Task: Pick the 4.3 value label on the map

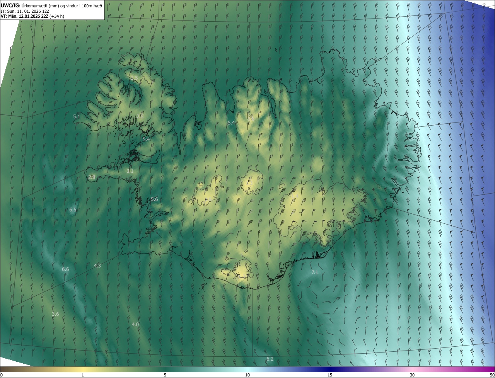Action: [97, 266]
